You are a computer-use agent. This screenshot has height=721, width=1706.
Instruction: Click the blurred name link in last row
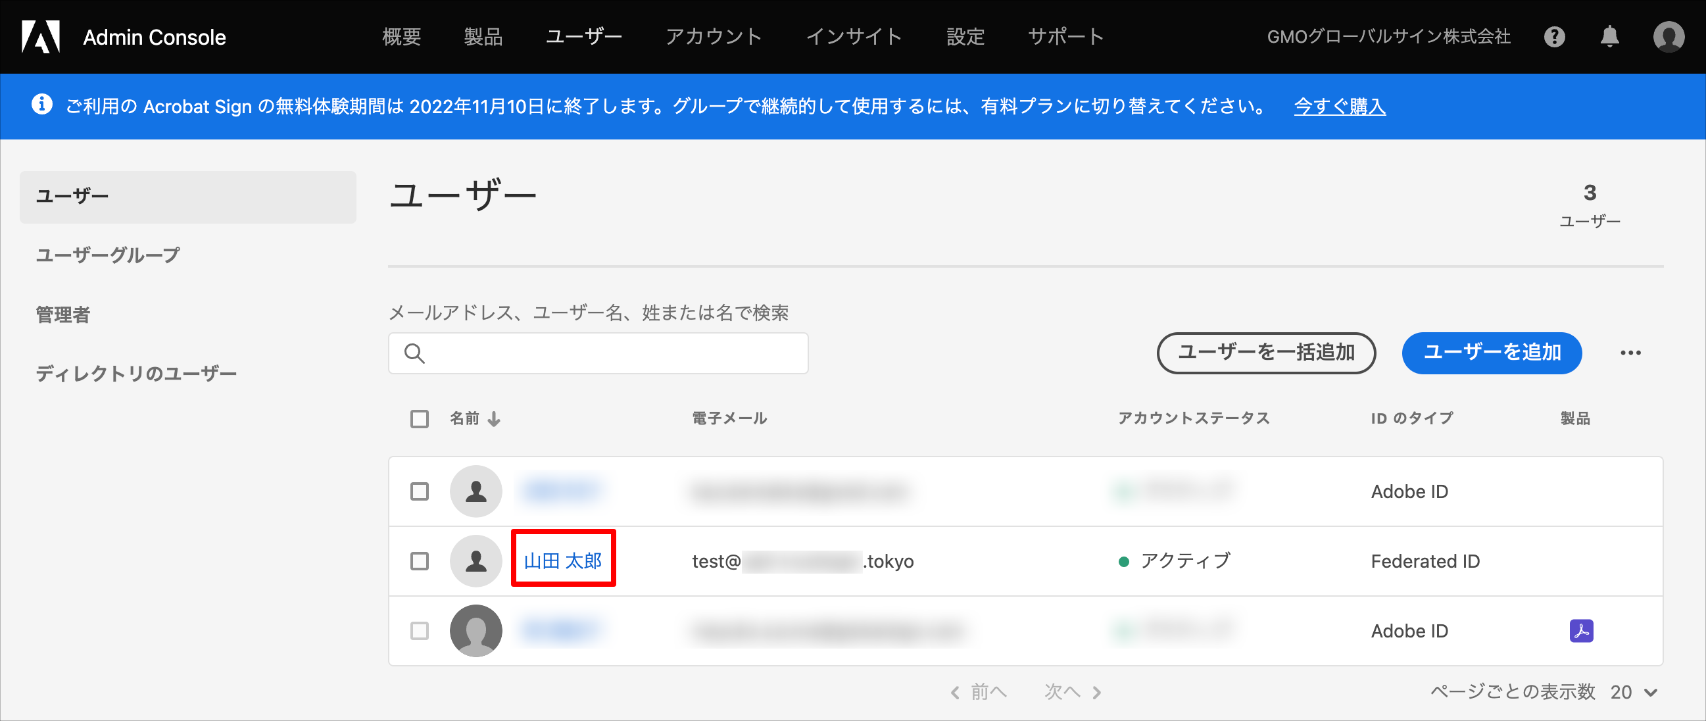point(560,630)
